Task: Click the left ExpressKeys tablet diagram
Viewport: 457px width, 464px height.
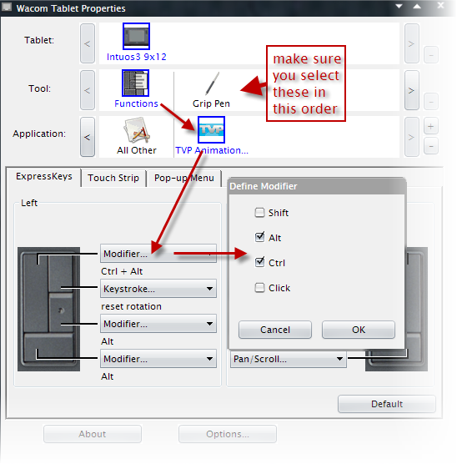Action: (49, 309)
